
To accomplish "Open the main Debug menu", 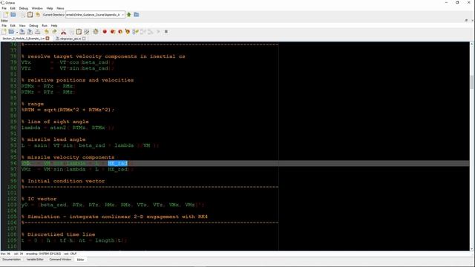I will pos(23,8).
